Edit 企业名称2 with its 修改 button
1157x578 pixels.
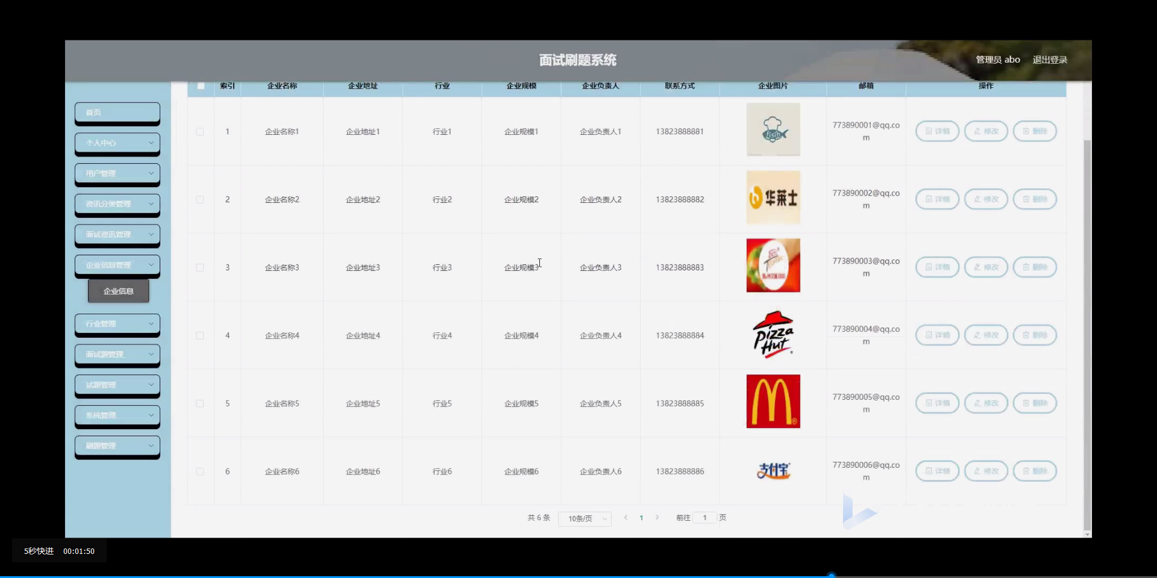986,199
